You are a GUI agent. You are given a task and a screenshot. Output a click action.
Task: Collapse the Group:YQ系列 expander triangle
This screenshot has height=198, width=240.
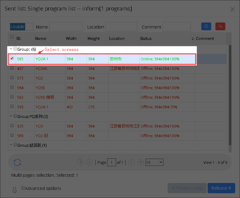(x=11, y=116)
